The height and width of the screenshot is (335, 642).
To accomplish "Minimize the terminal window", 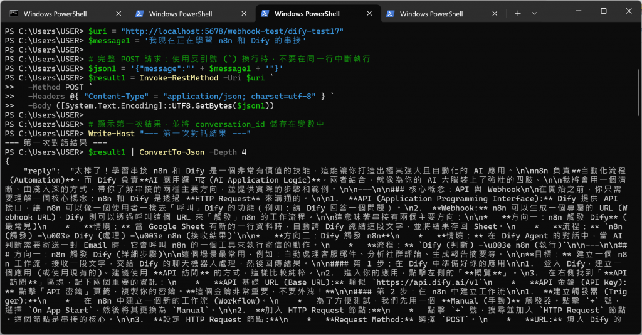I will point(579,11).
